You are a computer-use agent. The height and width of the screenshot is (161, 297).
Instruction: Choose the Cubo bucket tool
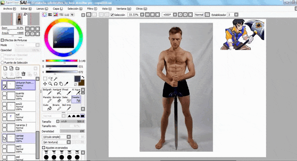click(47, 107)
